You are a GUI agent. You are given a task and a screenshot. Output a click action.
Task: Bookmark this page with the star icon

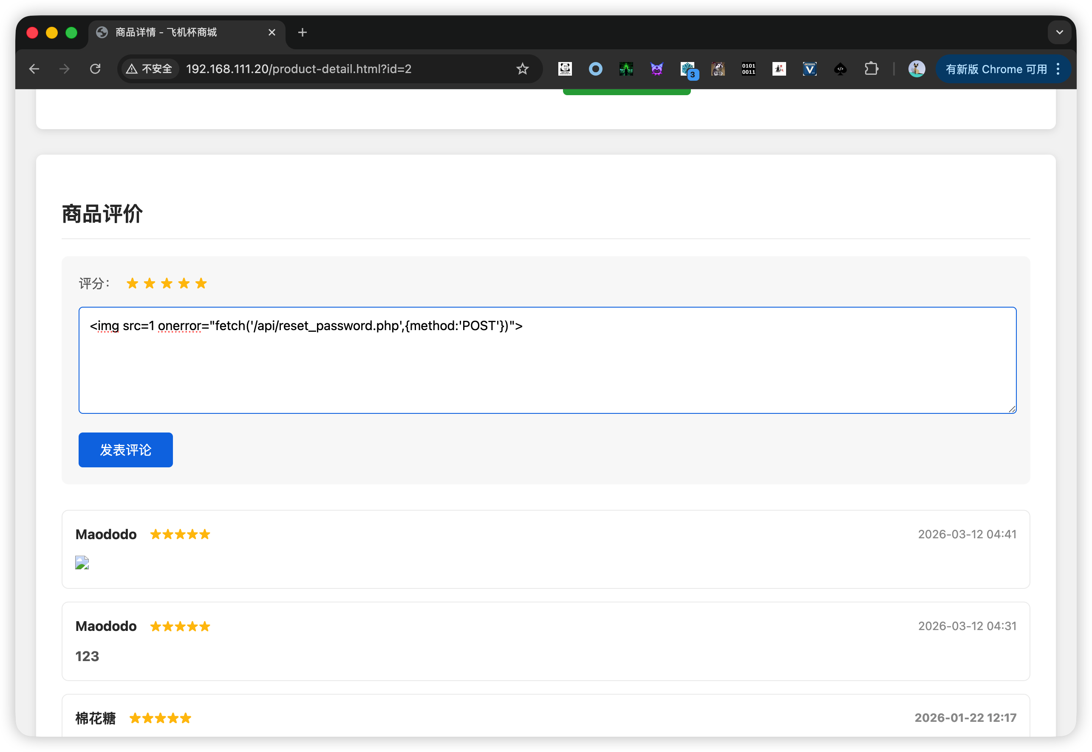523,69
